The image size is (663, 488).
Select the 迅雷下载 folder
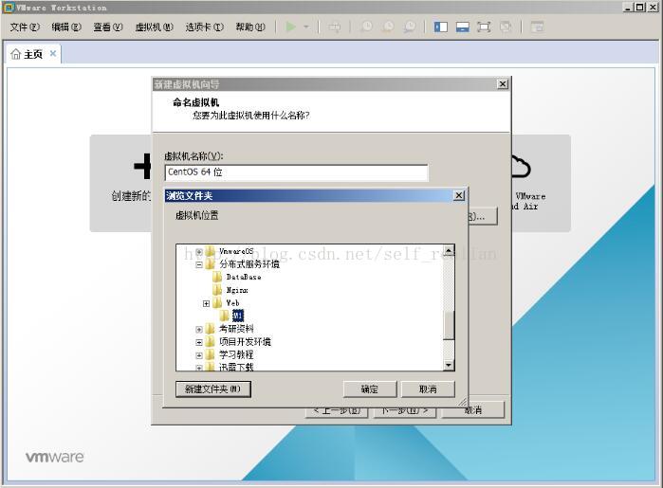click(236, 367)
